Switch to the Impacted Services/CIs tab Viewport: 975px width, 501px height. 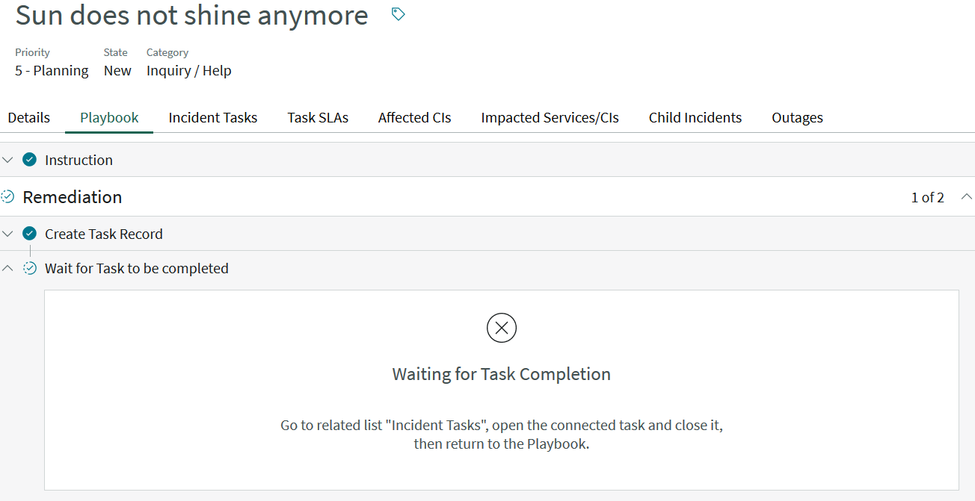(549, 117)
